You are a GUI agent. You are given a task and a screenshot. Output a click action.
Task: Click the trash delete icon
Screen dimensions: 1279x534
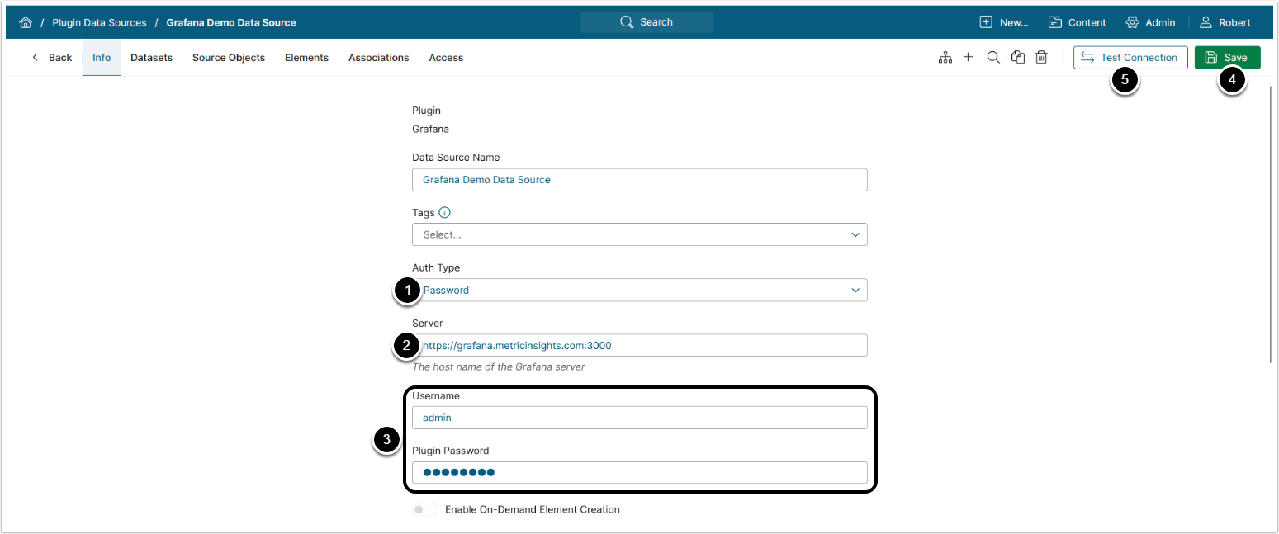(1042, 58)
